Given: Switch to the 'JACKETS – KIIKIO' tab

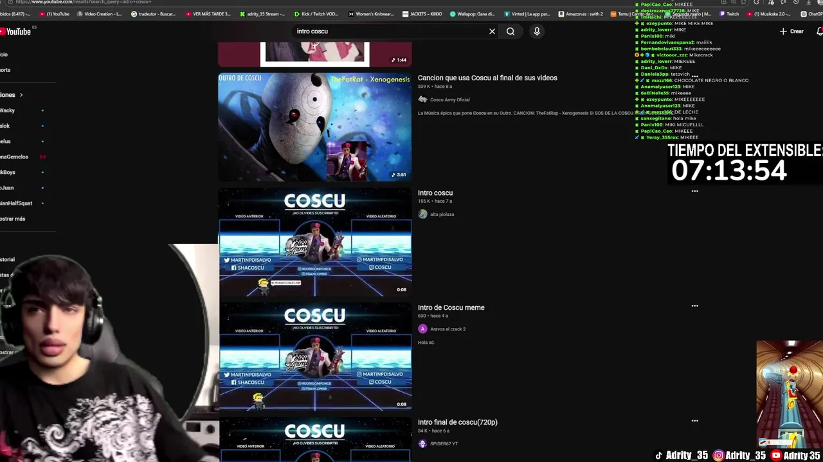Looking at the screenshot, I should pos(422,13).
